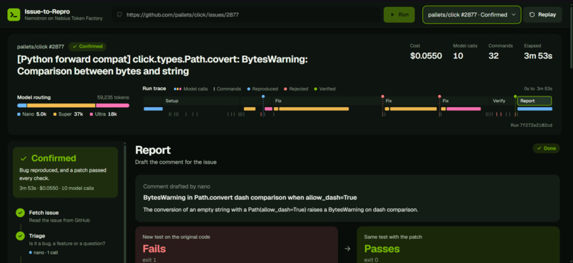Click the Super 37k legend entry
Image resolution: width=573 pixels, height=263 pixels.
68,114
